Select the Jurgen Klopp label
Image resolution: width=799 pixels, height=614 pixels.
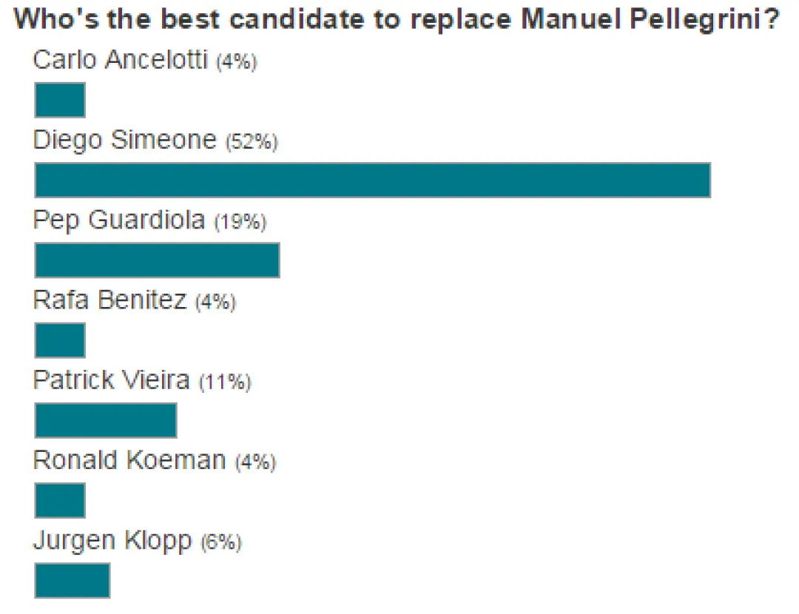coord(112,542)
